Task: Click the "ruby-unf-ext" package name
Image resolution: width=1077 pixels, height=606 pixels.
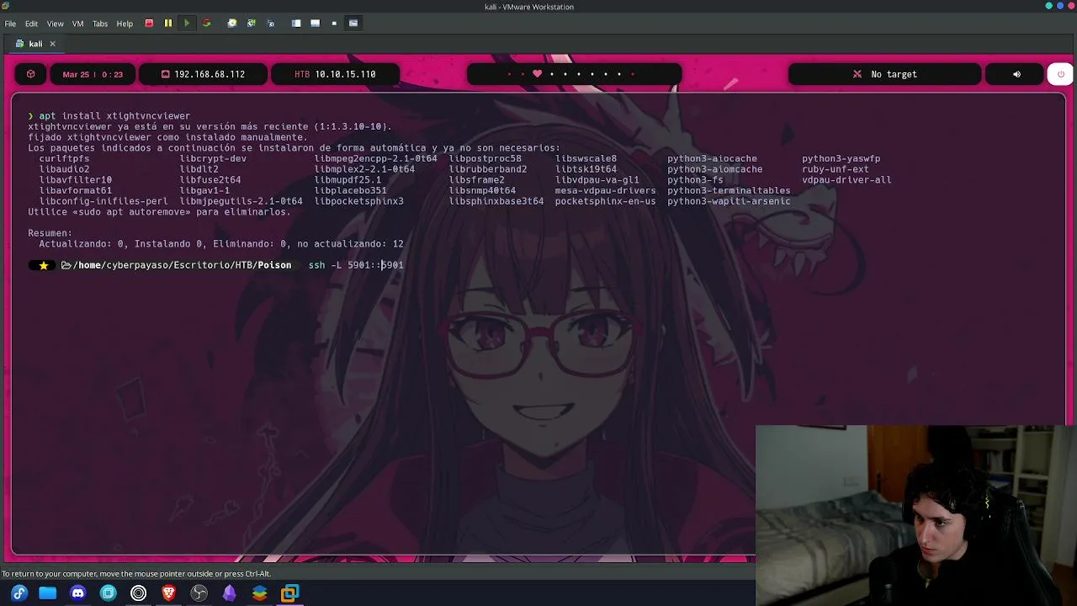Action: coord(836,169)
